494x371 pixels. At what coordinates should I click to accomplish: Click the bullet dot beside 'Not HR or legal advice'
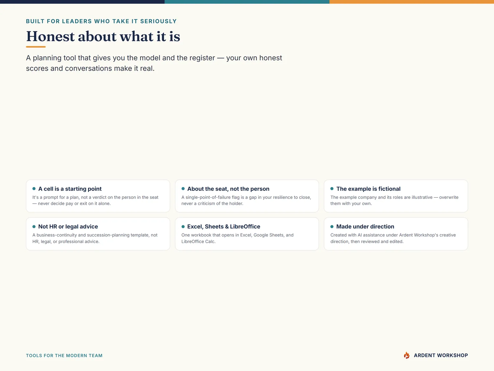coord(34,227)
